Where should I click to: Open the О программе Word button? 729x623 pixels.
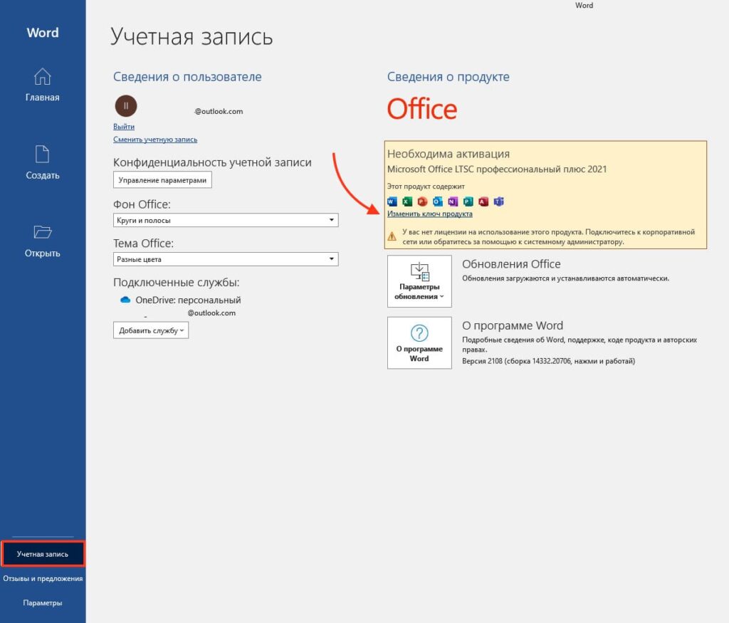(x=419, y=342)
